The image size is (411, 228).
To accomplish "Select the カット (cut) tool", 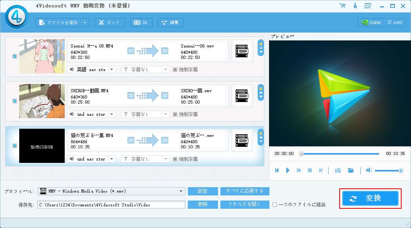I will click(x=109, y=22).
